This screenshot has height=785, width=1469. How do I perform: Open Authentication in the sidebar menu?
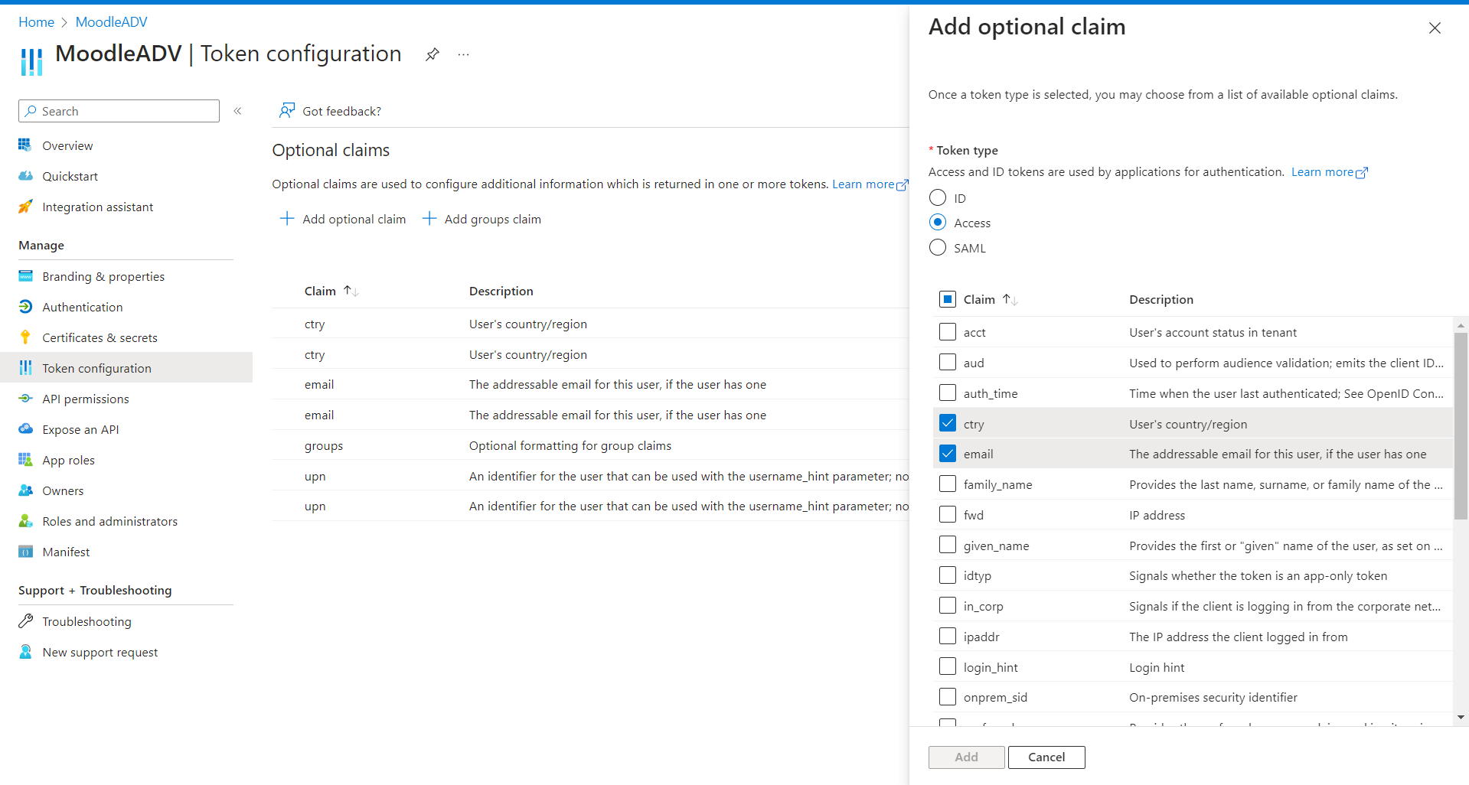pyautogui.click(x=83, y=307)
